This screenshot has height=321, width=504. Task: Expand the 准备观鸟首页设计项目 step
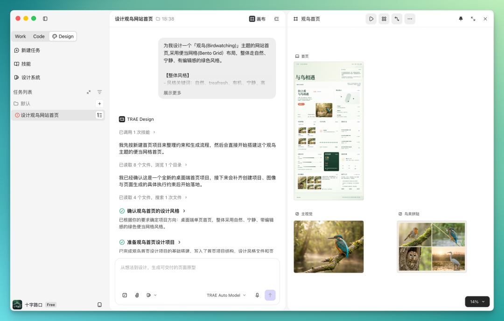point(150,242)
